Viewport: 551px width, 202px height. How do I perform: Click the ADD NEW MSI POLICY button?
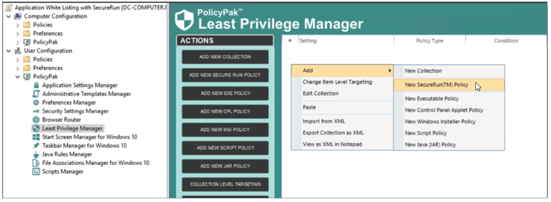click(225, 130)
